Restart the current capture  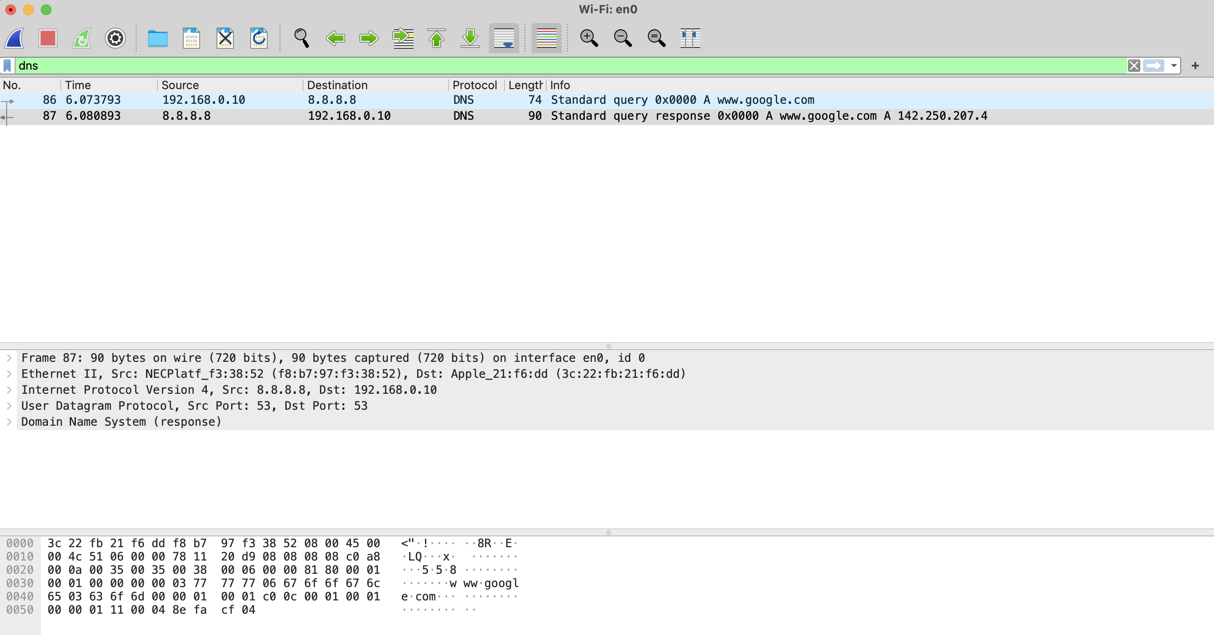click(x=82, y=38)
